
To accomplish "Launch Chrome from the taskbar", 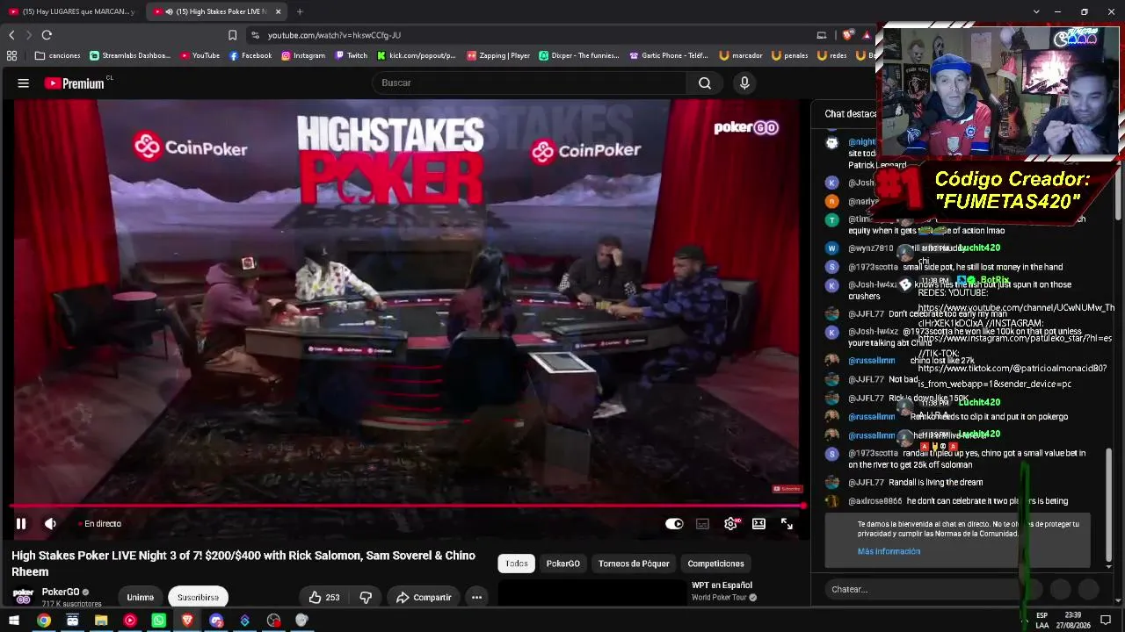I will tap(44, 621).
